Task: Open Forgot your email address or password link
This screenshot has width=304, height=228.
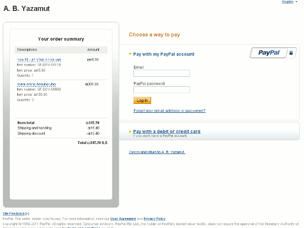Action: click(x=170, y=110)
